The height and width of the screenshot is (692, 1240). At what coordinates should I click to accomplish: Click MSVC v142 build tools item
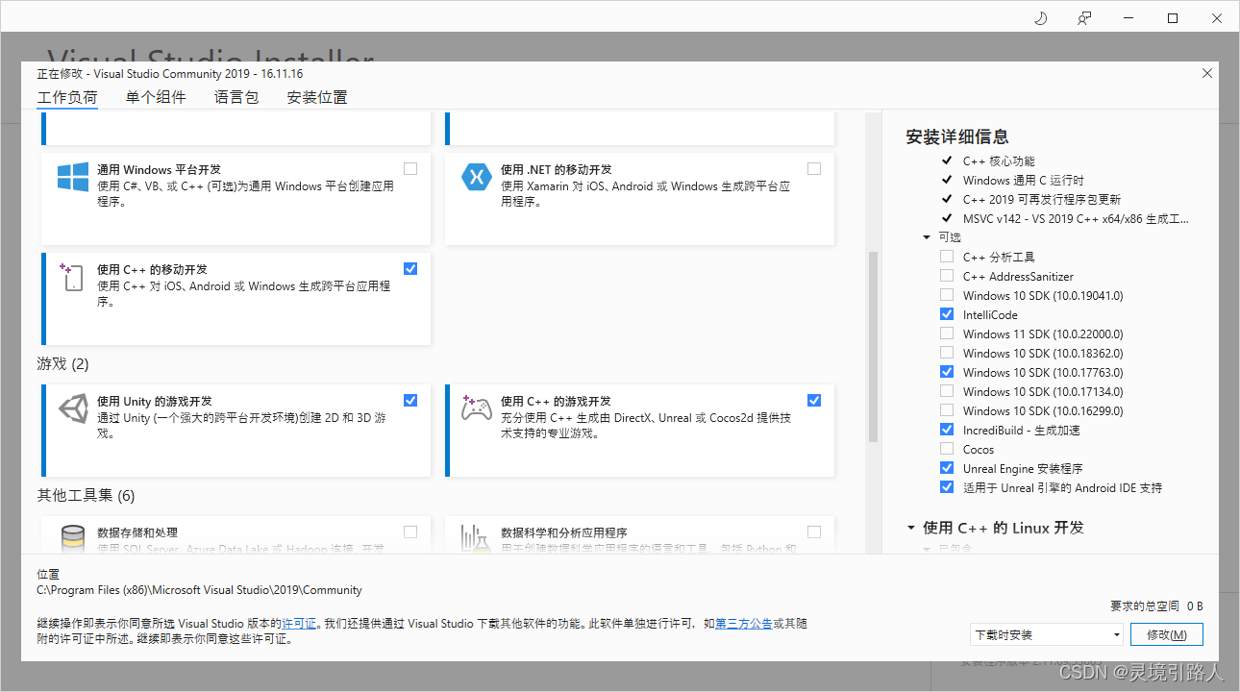click(1076, 218)
